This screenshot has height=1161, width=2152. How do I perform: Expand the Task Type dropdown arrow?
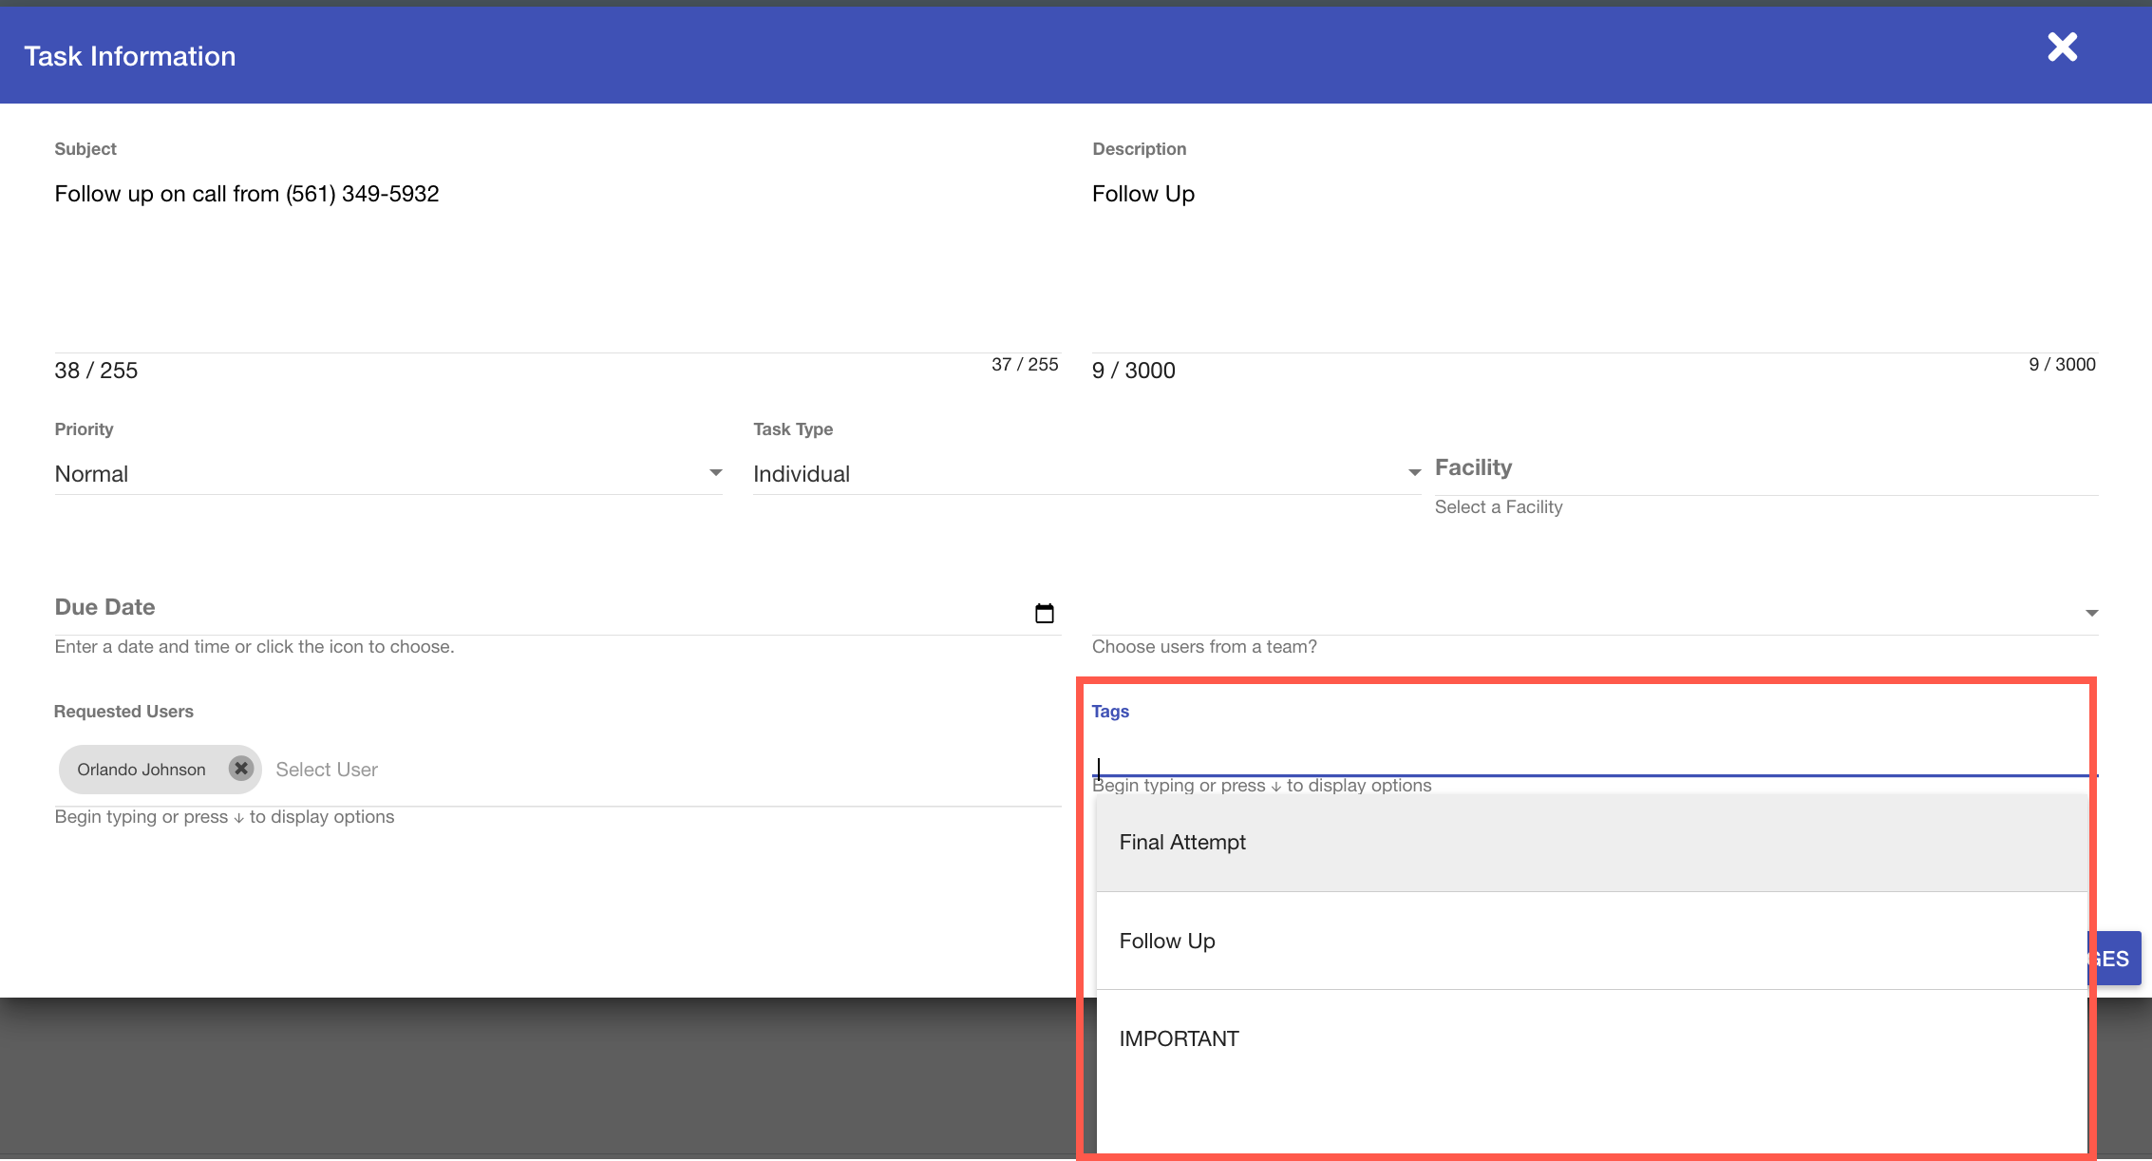[1414, 473]
